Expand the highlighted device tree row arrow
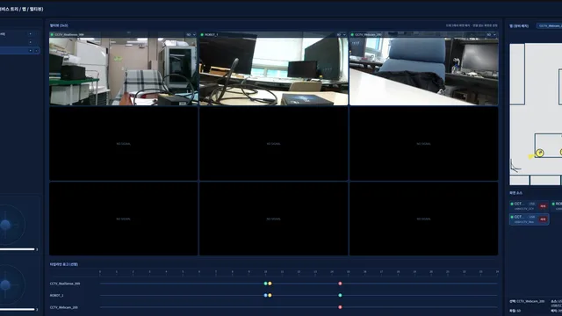The width and height of the screenshot is (562, 316). point(30,51)
